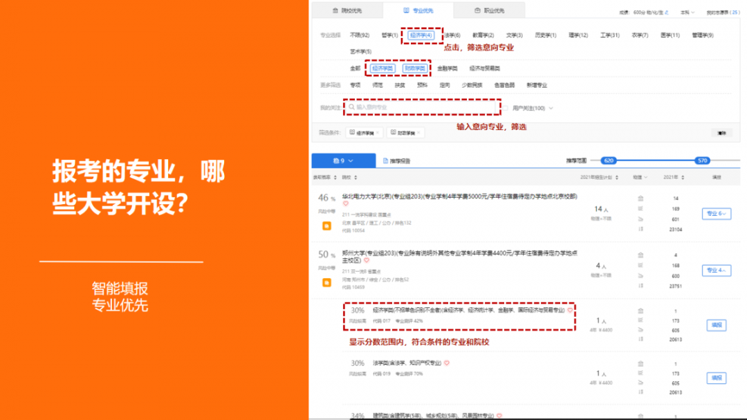The height and width of the screenshot is (420, 747).
Task: Remove the 经济学类 filter tag
Action: tap(378, 133)
